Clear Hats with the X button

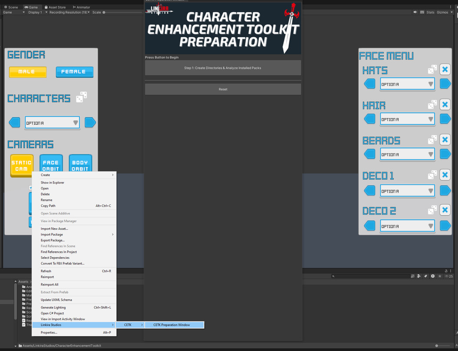[445, 69]
